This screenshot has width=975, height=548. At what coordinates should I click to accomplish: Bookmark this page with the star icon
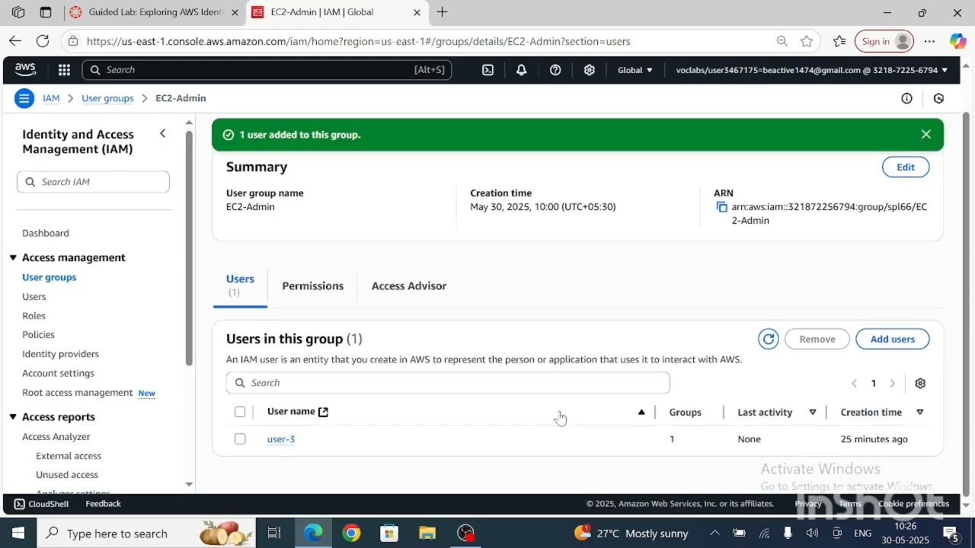point(807,41)
